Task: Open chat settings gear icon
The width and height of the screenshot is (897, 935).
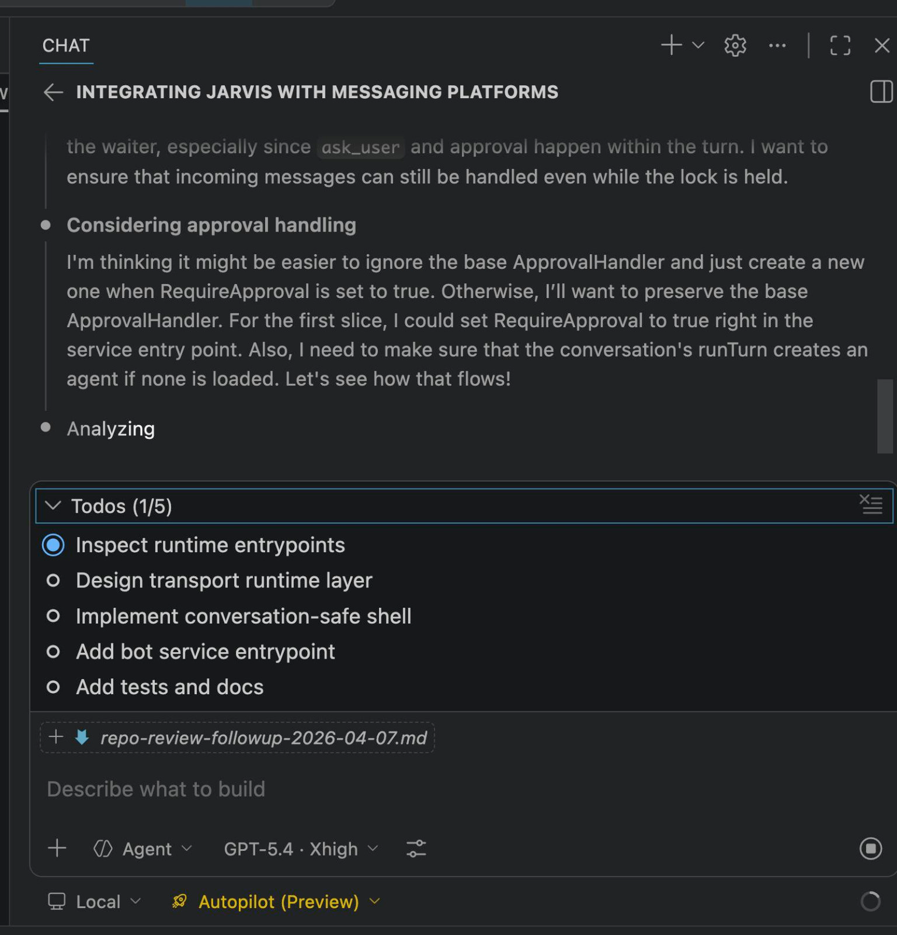Action: click(x=735, y=45)
